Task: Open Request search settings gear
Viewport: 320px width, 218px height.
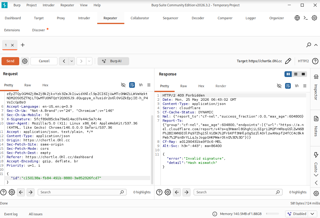Action: (12, 192)
